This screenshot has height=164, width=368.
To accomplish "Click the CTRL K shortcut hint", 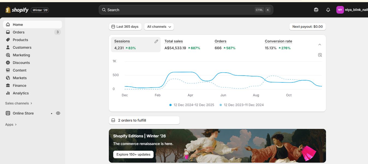I will point(263,10).
